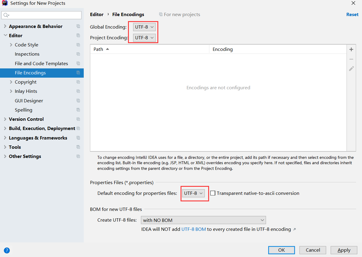The width and height of the screenshot is (362, 257).
Task: Collapse the Editor section arrow
Action: 5,35
